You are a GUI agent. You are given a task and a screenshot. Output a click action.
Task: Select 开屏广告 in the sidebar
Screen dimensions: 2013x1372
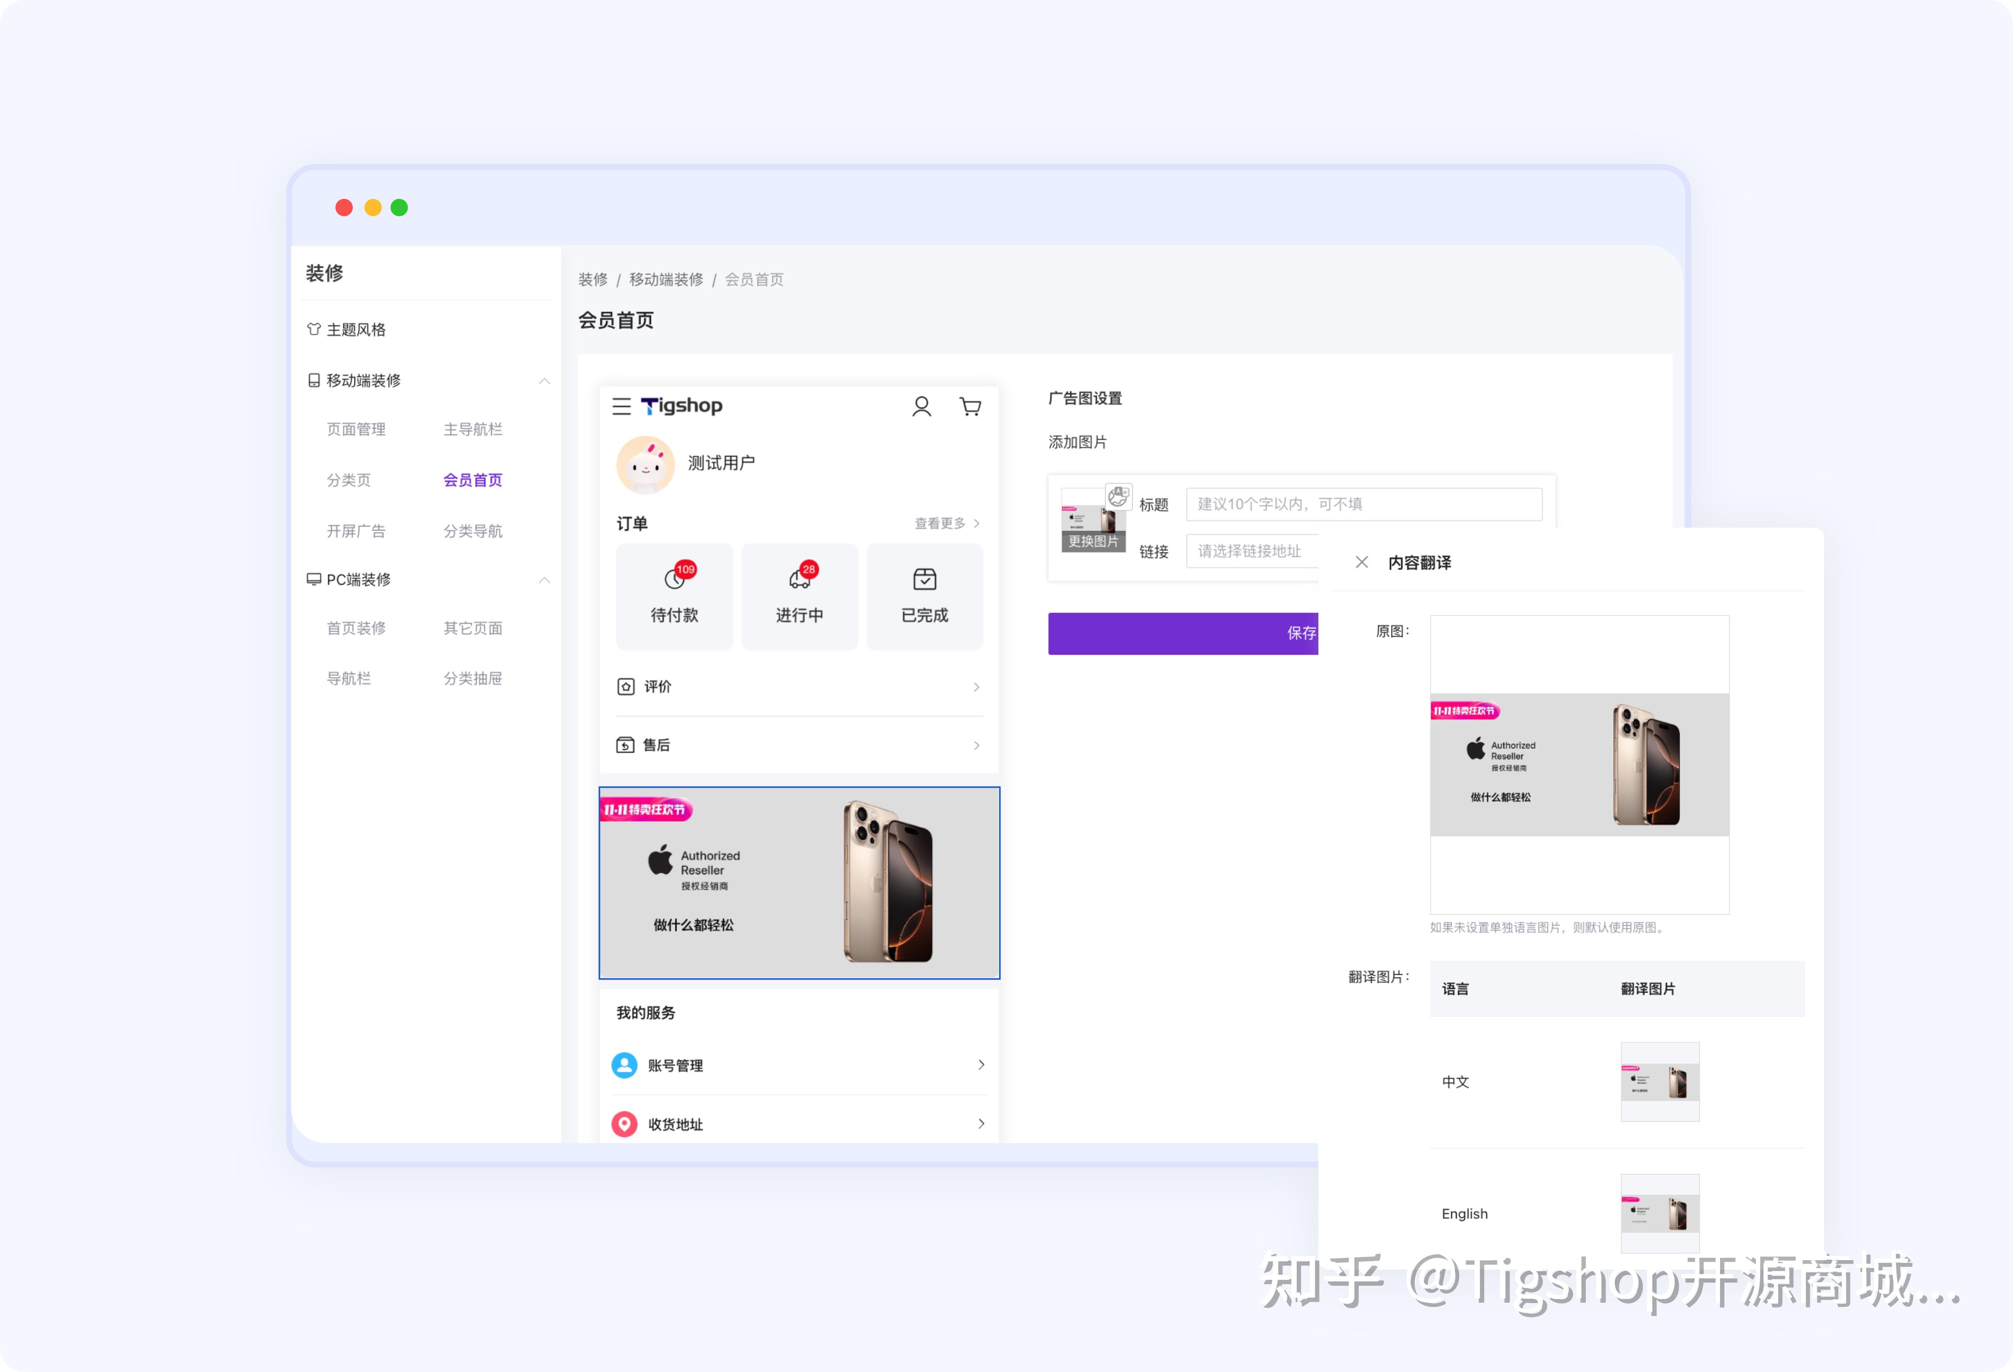click(x=356, y=530)
